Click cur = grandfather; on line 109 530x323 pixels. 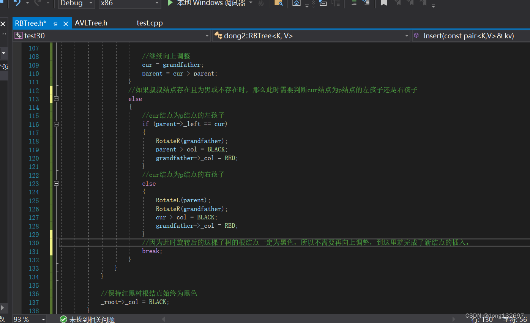(173, 65)
